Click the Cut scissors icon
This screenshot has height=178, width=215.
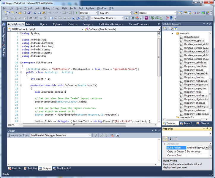click(x=35, y=13)
